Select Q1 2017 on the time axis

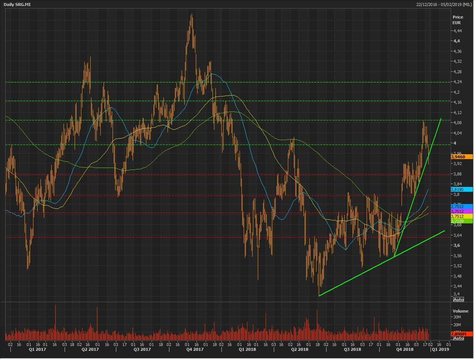point(38,349)
